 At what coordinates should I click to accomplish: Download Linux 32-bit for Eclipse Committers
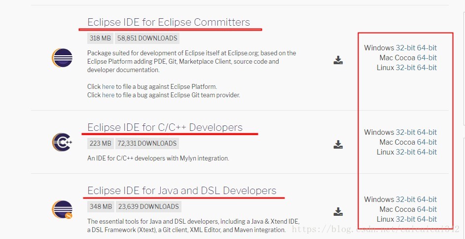tap(405, 67)
